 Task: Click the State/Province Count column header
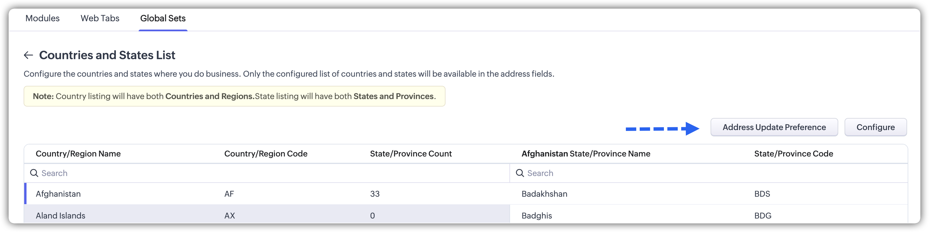tap(411, 154)
